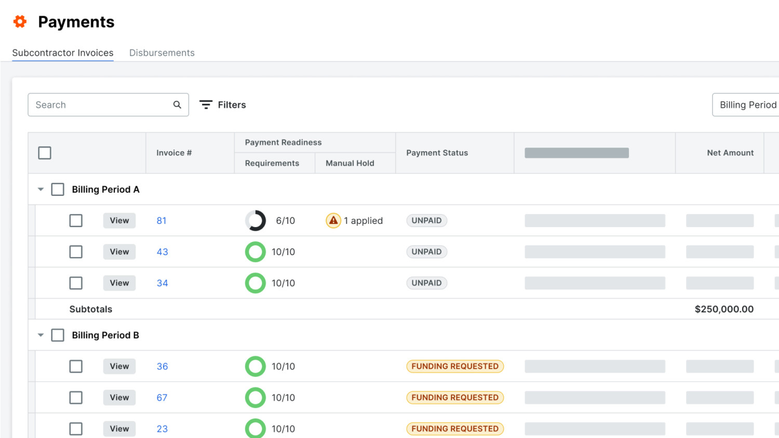Click the partial progress ring on invoice 81
The height and width of the screenshot is (438, 779).
click(255, 220)
